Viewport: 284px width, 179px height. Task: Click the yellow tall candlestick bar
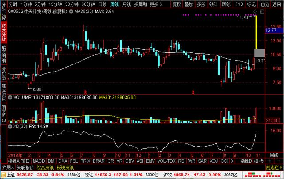pos(256,32)
